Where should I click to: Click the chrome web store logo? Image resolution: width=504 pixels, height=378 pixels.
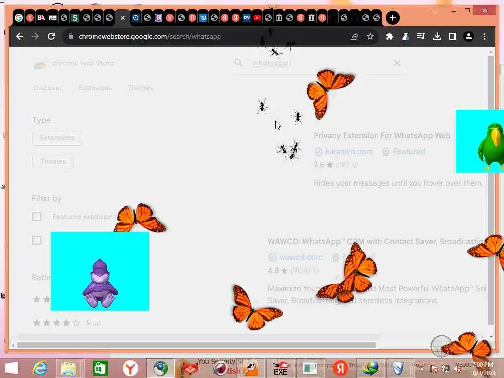(74, 63)
